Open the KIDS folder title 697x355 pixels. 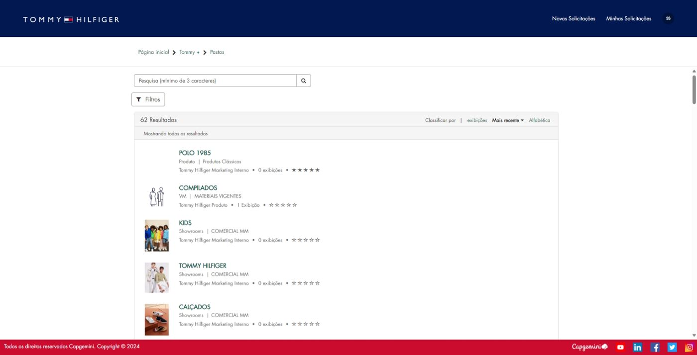(185, 223)
